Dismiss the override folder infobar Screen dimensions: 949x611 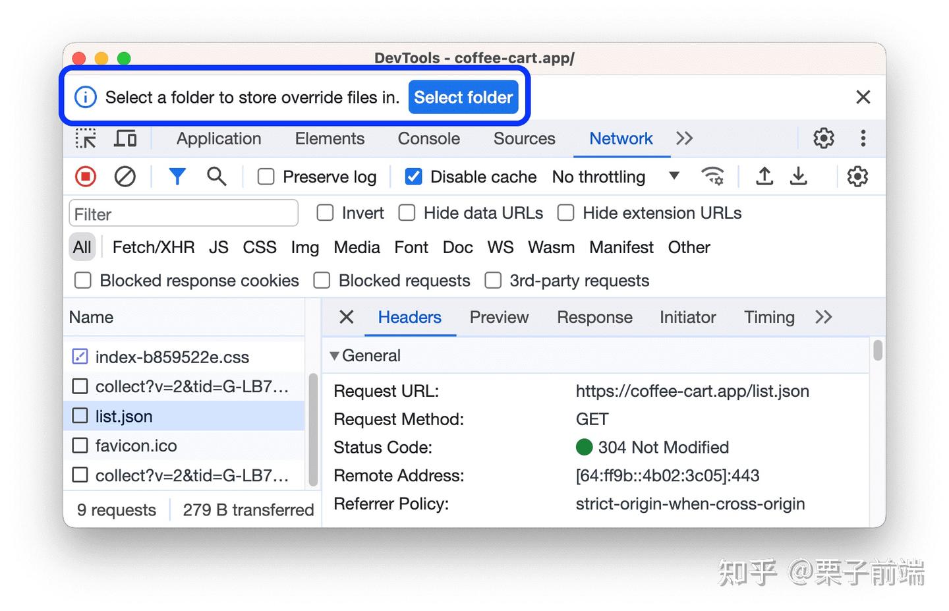[x=863, y=98]
